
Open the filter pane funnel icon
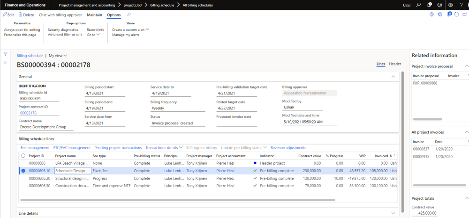5,54
